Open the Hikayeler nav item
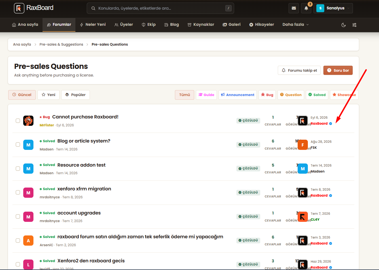The height and width of the screenshot is (270, 379). 262,25
